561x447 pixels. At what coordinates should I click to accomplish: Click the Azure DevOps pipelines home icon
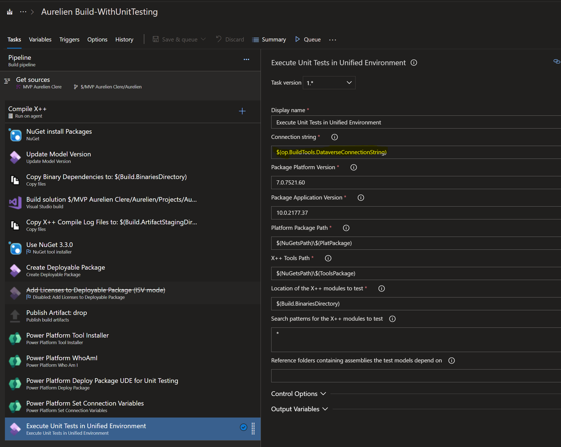pos(10,12)
